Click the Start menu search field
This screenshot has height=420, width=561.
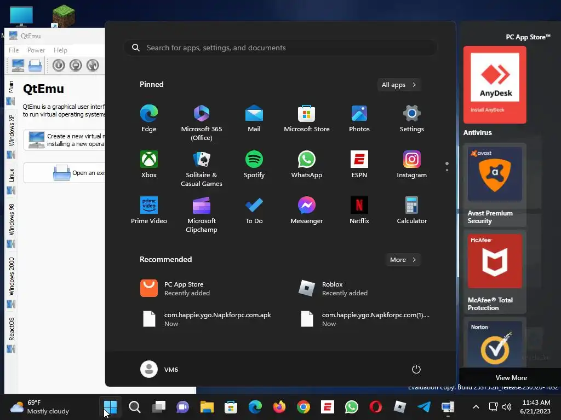[280, 48]
